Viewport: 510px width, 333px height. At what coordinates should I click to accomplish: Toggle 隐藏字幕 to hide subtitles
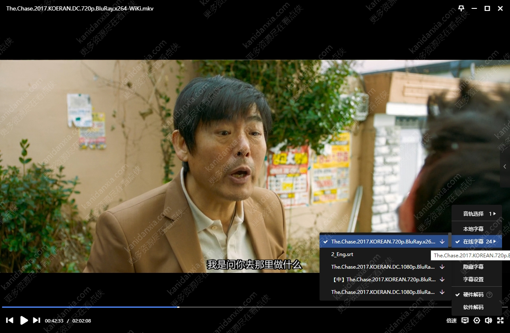(x=473, y=267)
